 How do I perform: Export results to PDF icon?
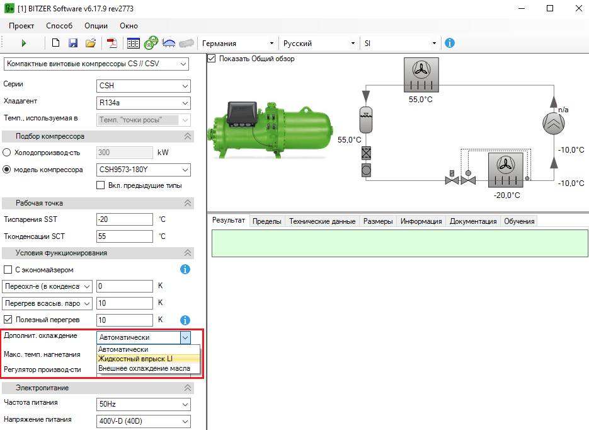pos(112,44)
